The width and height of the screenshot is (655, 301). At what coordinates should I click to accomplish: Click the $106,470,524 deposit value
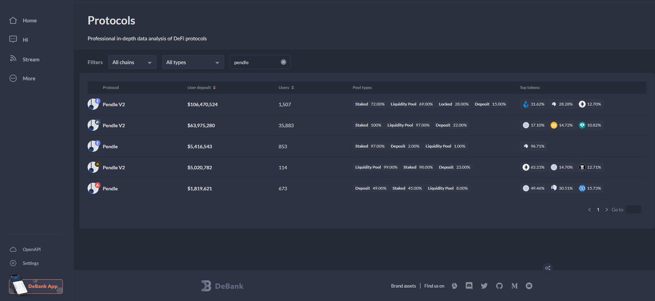tap(203, 104)
